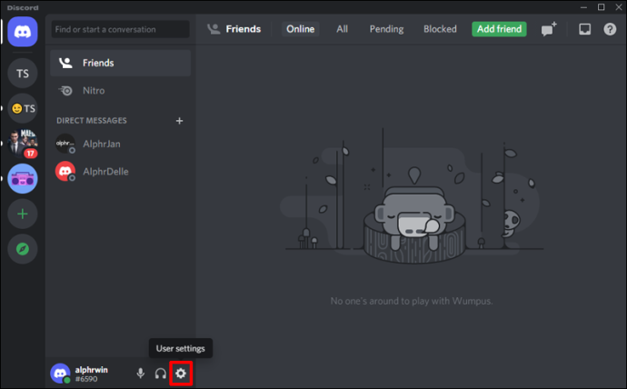Click the alphrwin username to copy it
The height and width of the screenshot is (389, 627).
pyautogui.click(x=91, y=370)
